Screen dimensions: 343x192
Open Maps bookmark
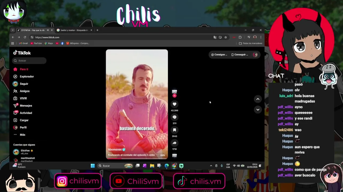click(49, 43)
